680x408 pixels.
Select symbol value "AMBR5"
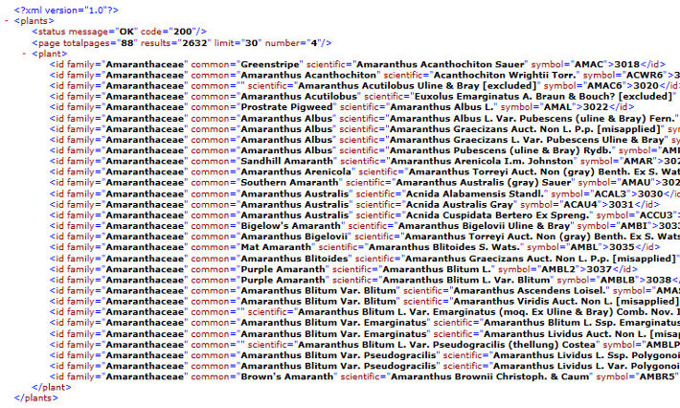tap(657, 376)
